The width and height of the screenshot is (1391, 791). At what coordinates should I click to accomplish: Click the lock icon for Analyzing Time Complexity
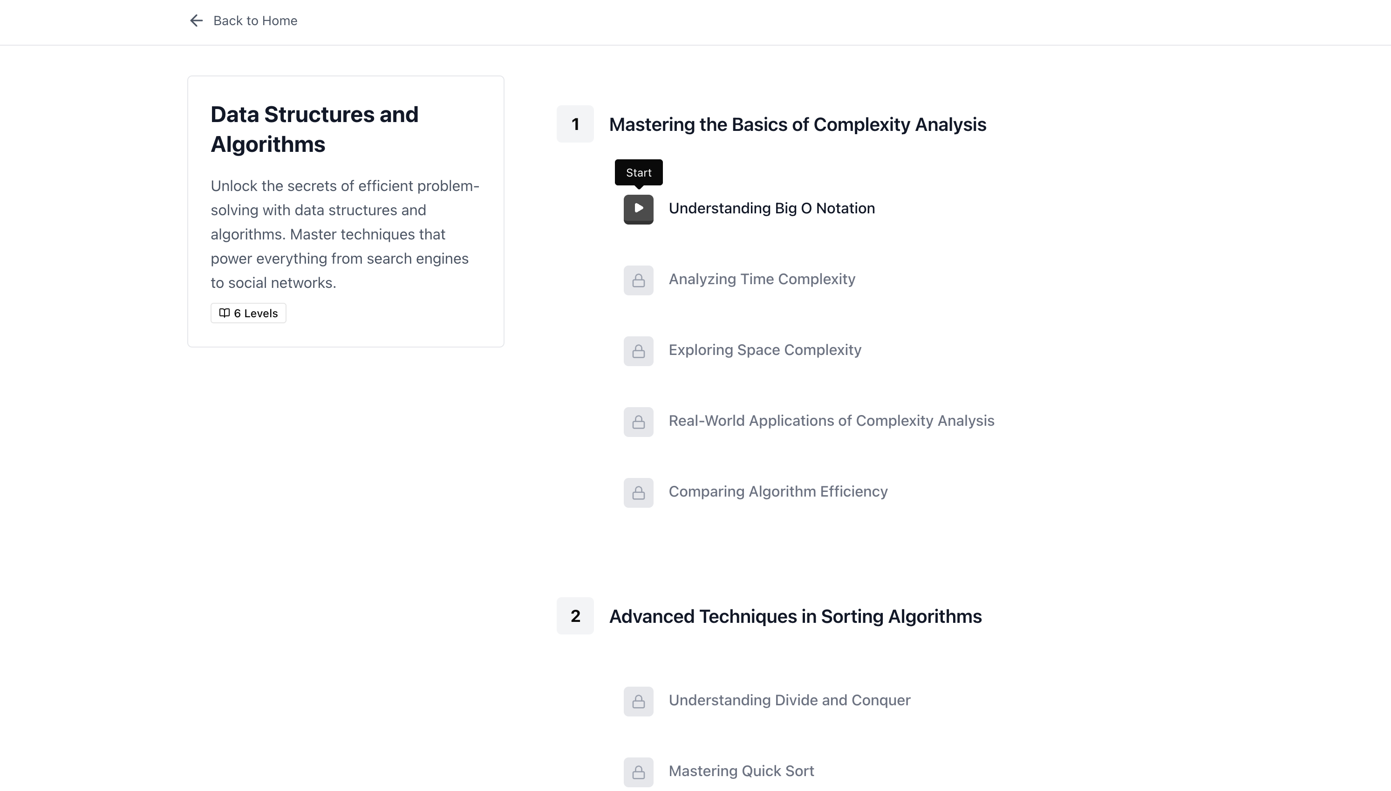(x=638, y=280)
